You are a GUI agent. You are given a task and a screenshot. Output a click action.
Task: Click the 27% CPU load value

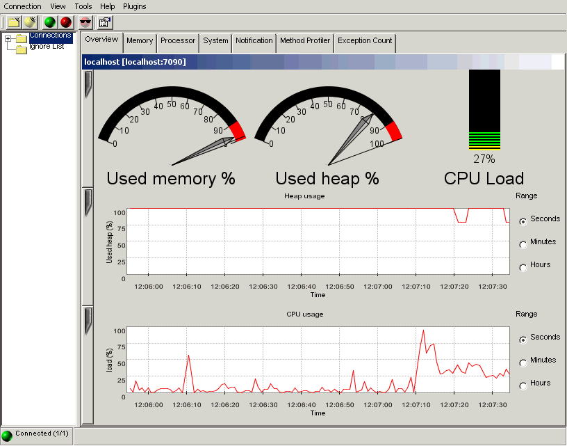click(484, 159)
